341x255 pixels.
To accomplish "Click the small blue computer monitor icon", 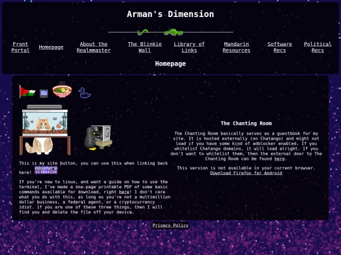I will [44, 94].
